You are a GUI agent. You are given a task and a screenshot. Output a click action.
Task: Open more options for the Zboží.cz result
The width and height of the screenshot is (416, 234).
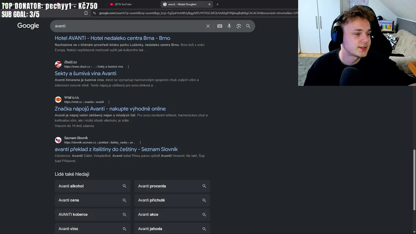click(x=128, y=67)
